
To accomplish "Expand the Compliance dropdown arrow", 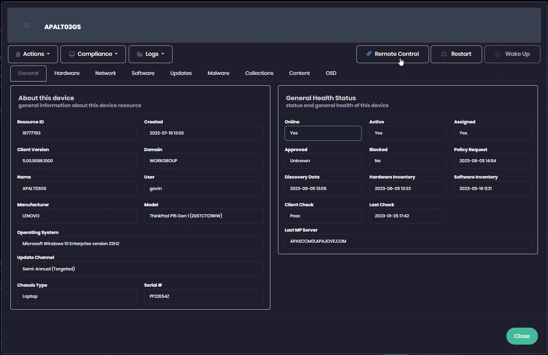I will 116,54.
